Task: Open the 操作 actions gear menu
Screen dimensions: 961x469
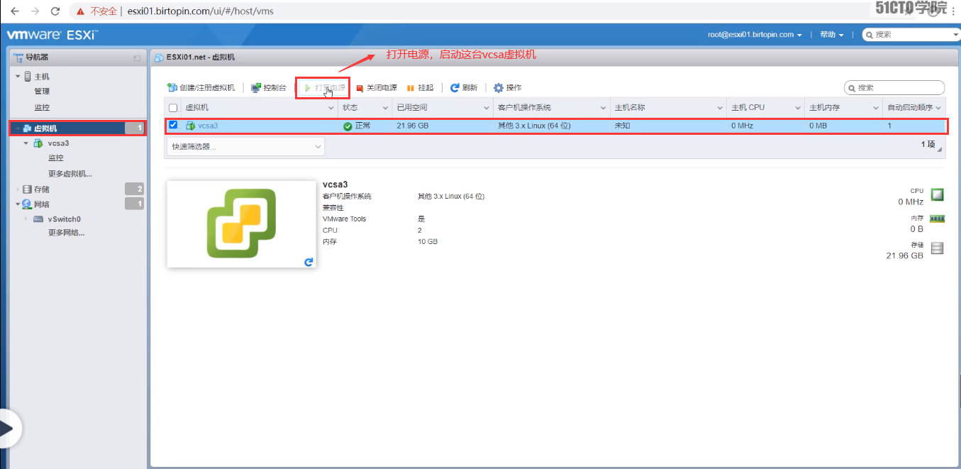Action: (507, 88)
